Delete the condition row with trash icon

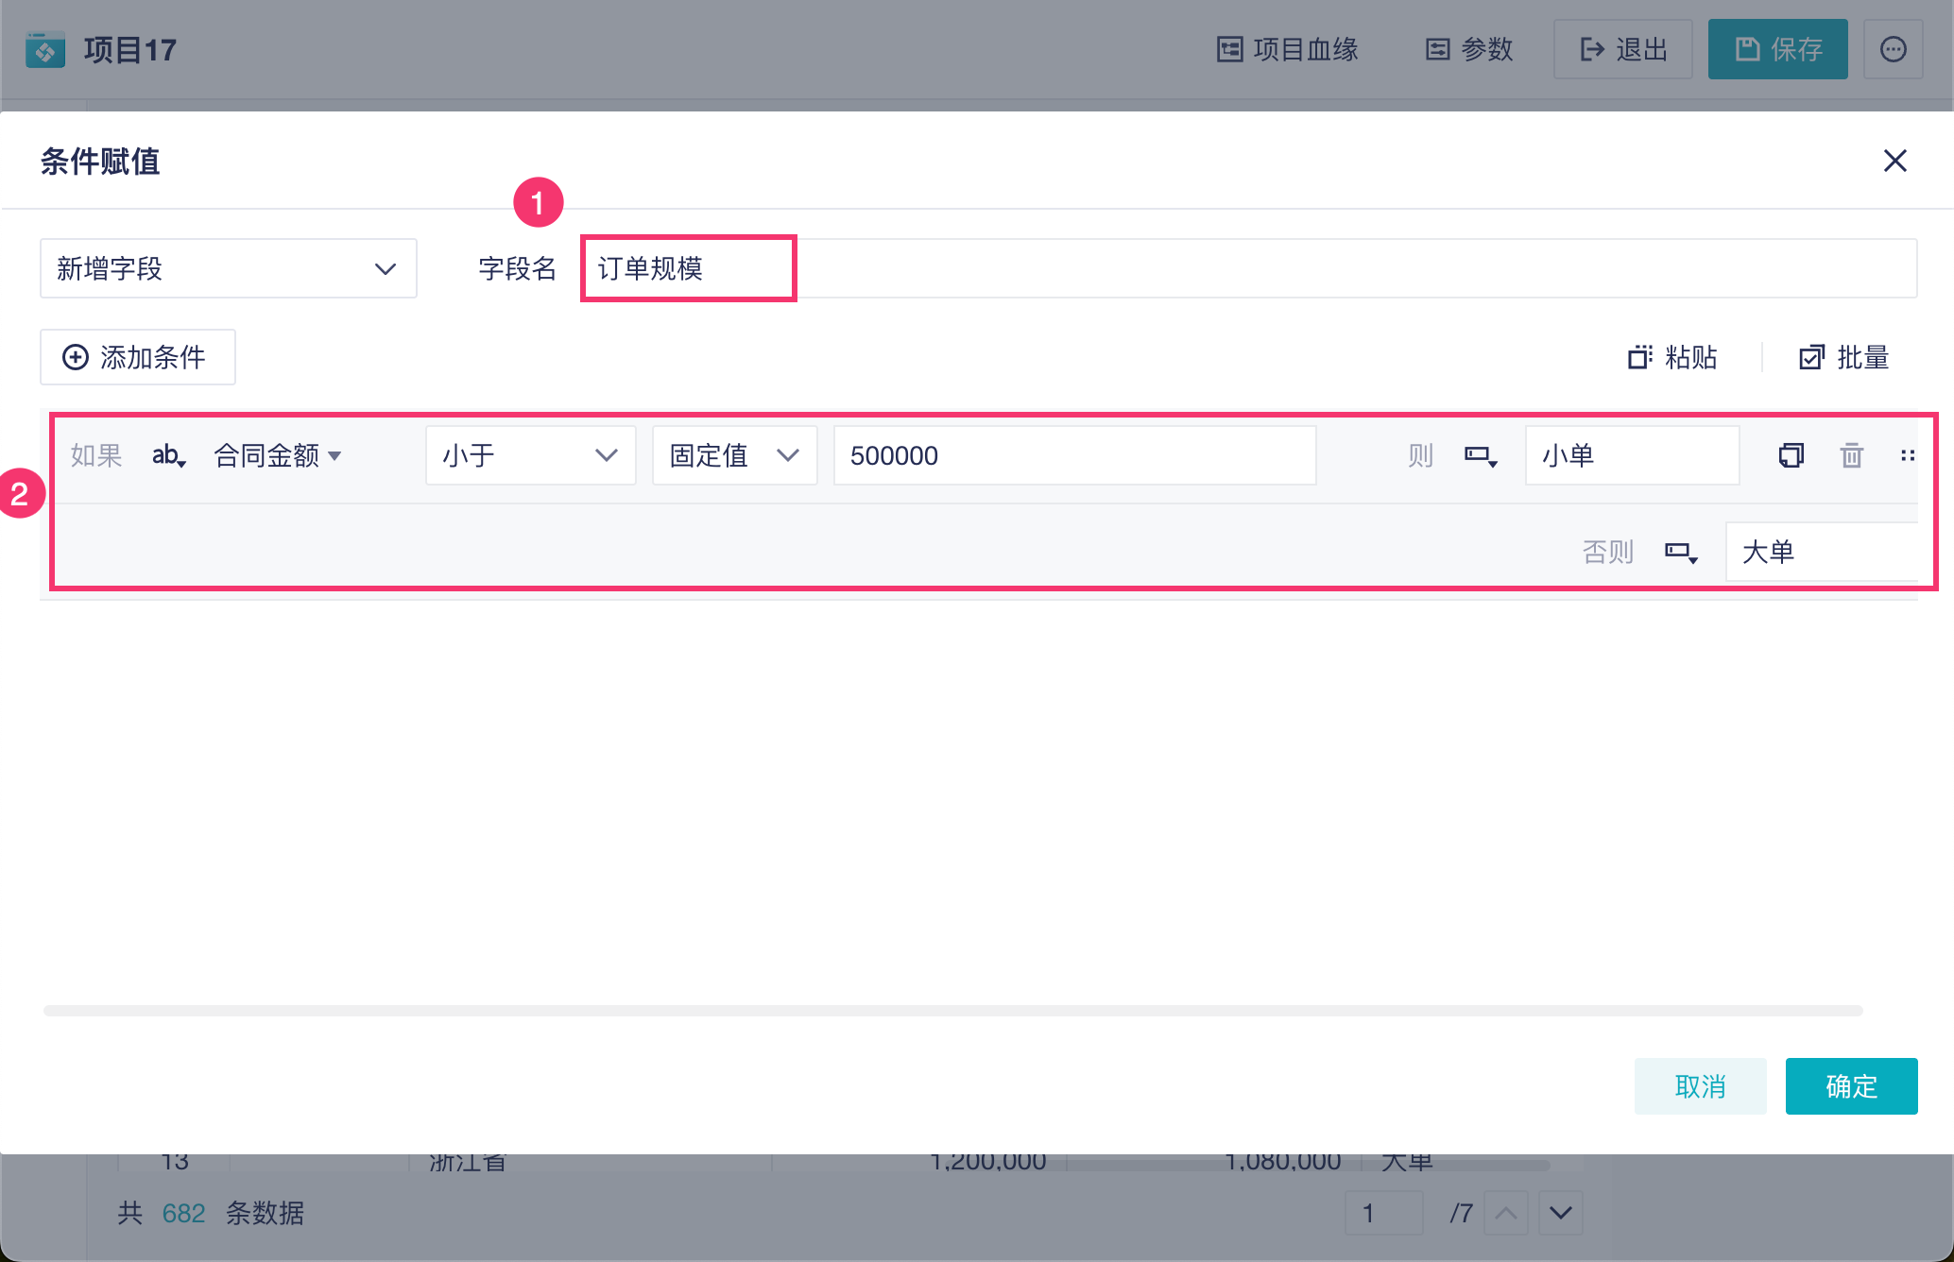click(x=1851, y=456)
